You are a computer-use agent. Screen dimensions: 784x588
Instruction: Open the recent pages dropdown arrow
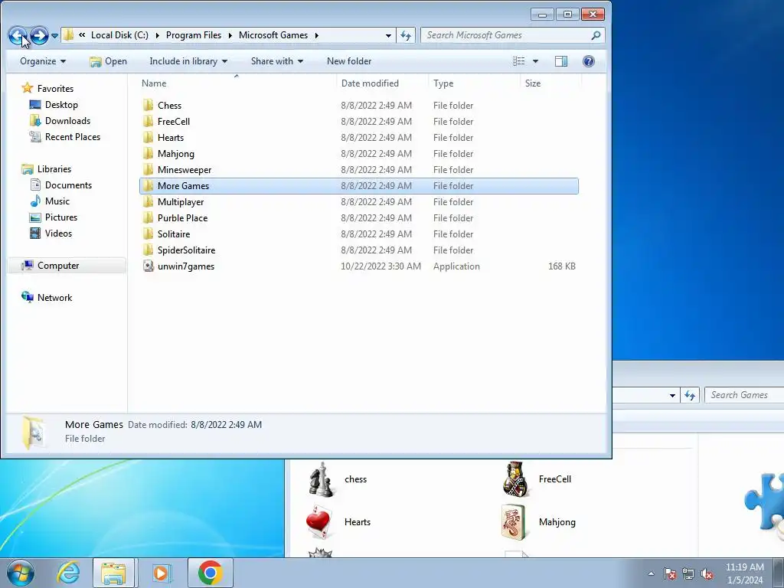(x=54, y=35)
